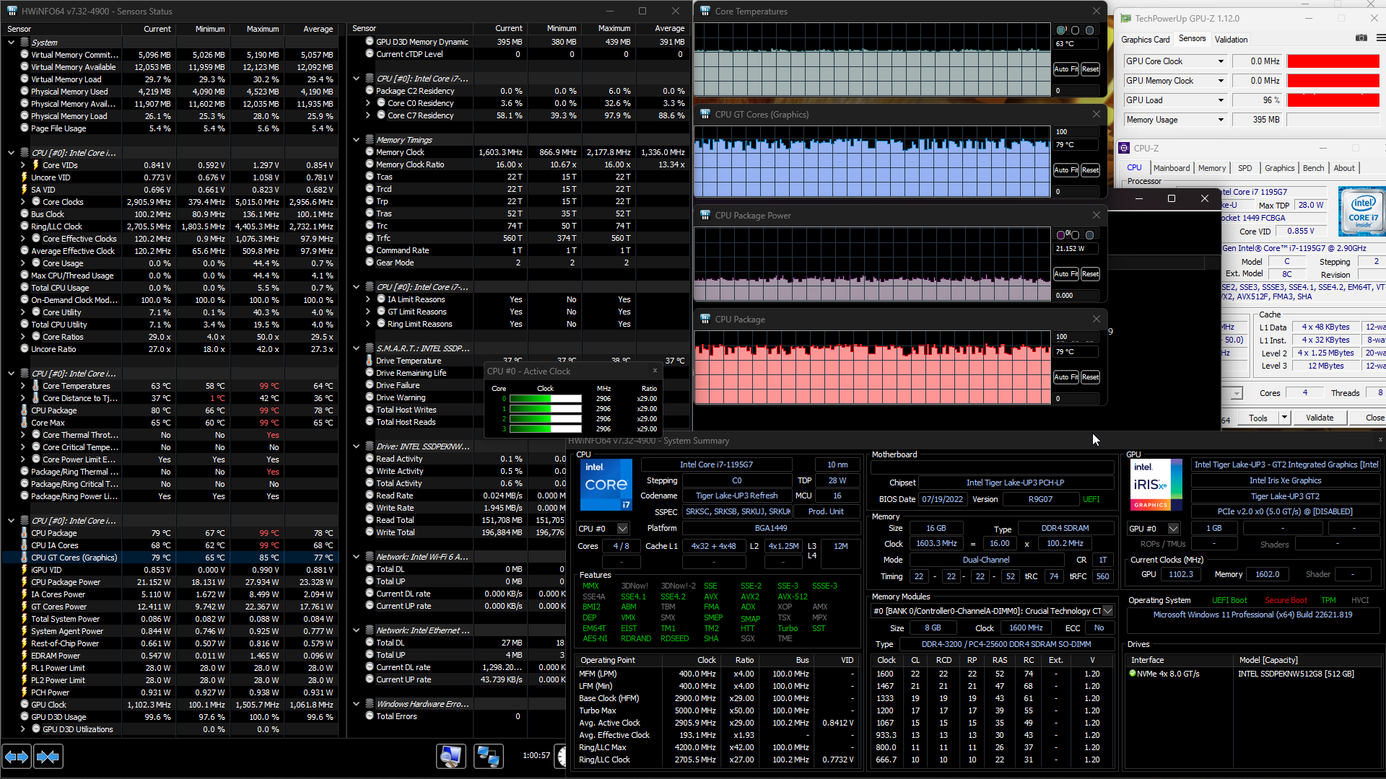Image resolution: width=1386 pixels, height=779 pixels.
Task: Expand the Core Clocks tree row
Action: click(23, 202)
